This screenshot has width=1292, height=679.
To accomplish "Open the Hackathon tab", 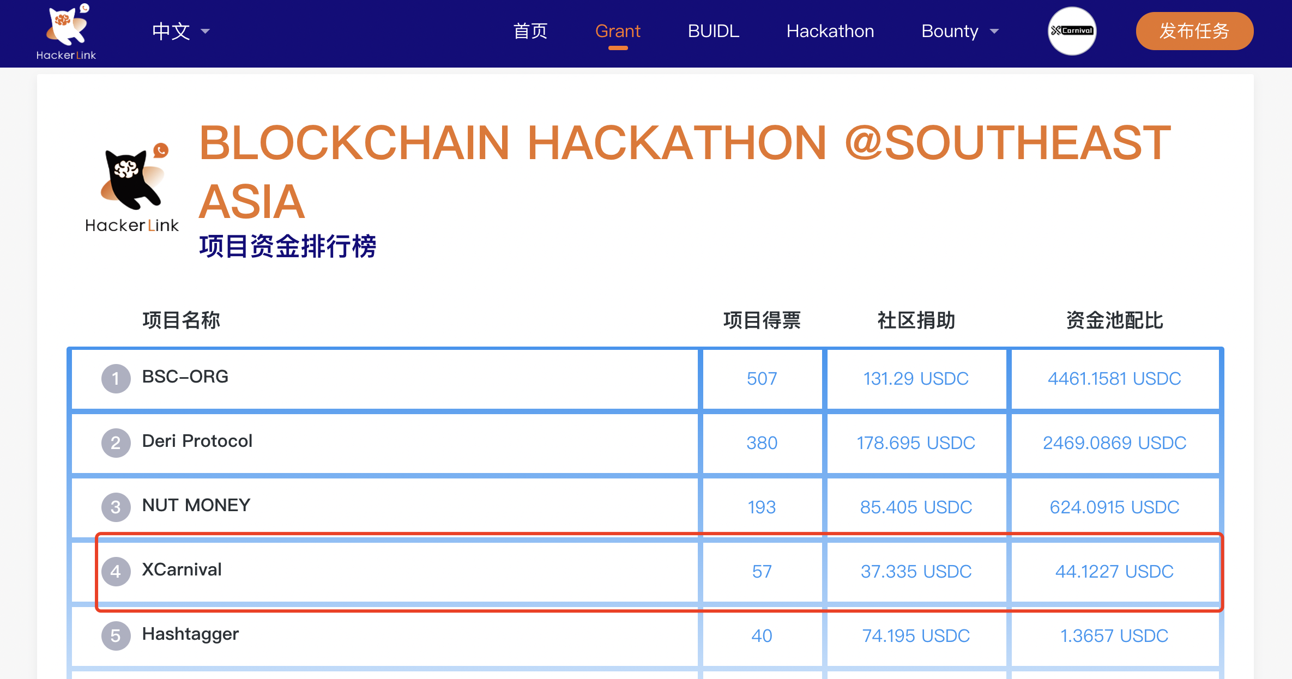I will tap(830, 31).
